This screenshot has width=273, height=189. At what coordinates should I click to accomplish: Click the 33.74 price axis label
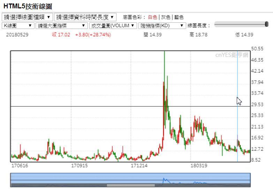coord(257,93)
